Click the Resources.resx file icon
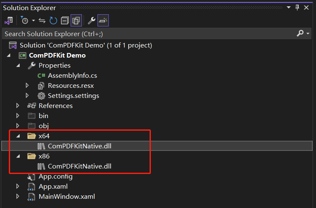Image resolution: width=316 pixels, height=208 pixels. click(x=41, y=86)
